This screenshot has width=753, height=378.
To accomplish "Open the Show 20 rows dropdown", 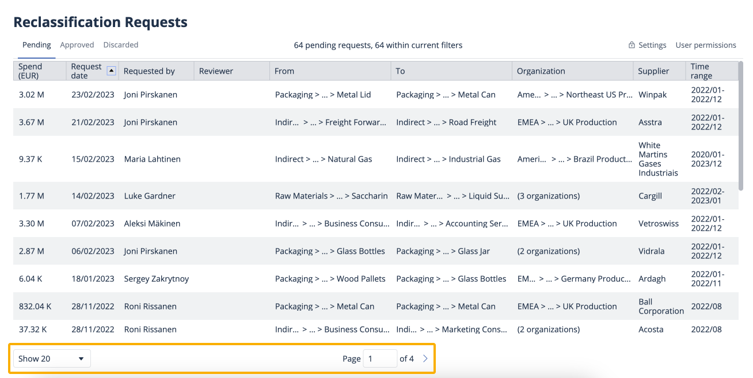I will (x=52, y=358).
